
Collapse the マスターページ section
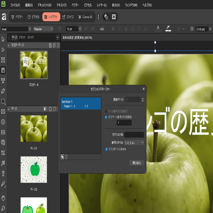[9, 45]
